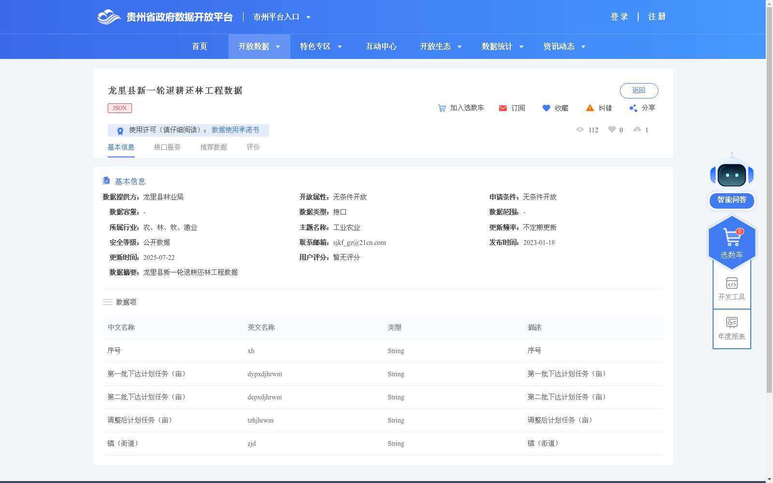Click the list lines icon beside 数据项

(108, 302)
